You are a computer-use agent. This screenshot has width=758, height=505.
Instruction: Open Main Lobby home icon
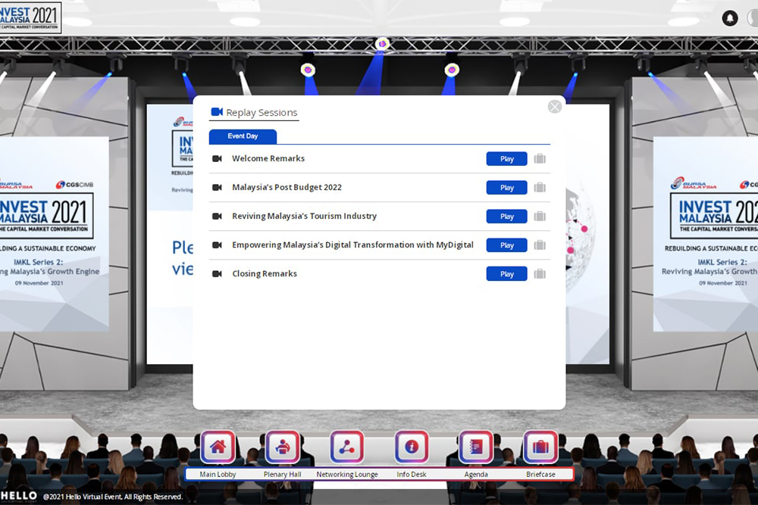218,447
